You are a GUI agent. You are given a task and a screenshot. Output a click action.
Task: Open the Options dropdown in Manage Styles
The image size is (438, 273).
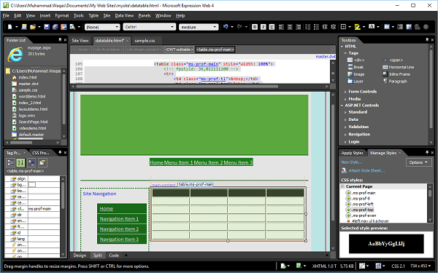[418, 162]
